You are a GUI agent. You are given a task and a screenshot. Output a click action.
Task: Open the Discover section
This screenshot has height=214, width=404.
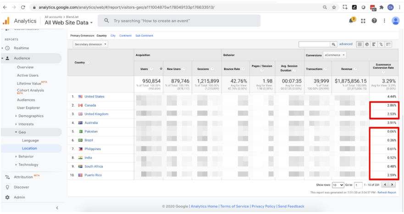coord(22,187)
